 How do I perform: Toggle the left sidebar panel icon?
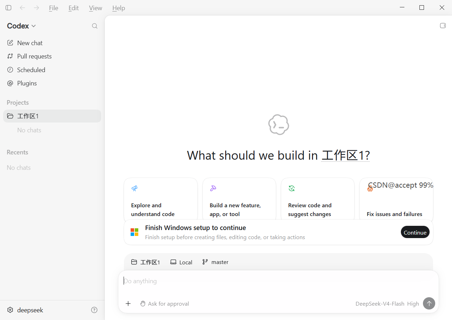click(8, 8)
